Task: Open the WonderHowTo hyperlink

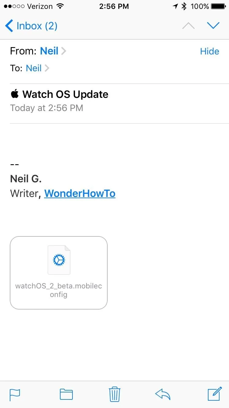Action: point(80,193)
